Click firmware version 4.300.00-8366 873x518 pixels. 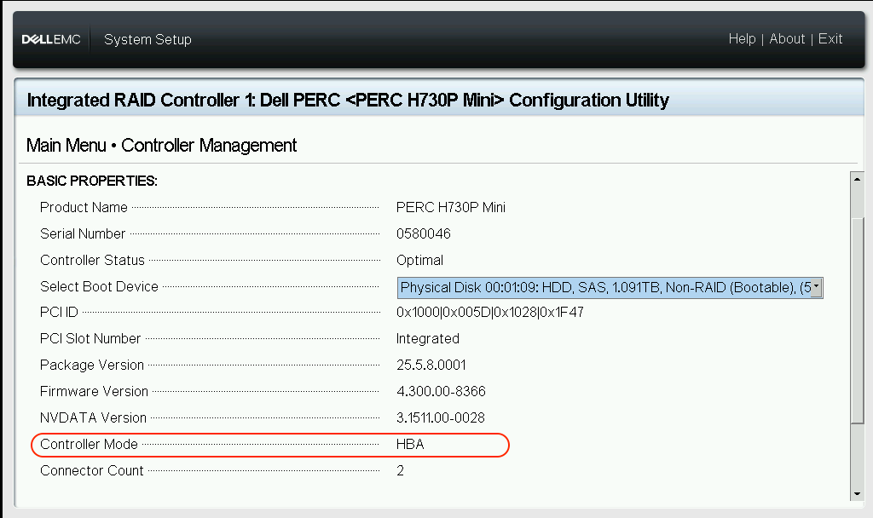[x=441, y=391]
